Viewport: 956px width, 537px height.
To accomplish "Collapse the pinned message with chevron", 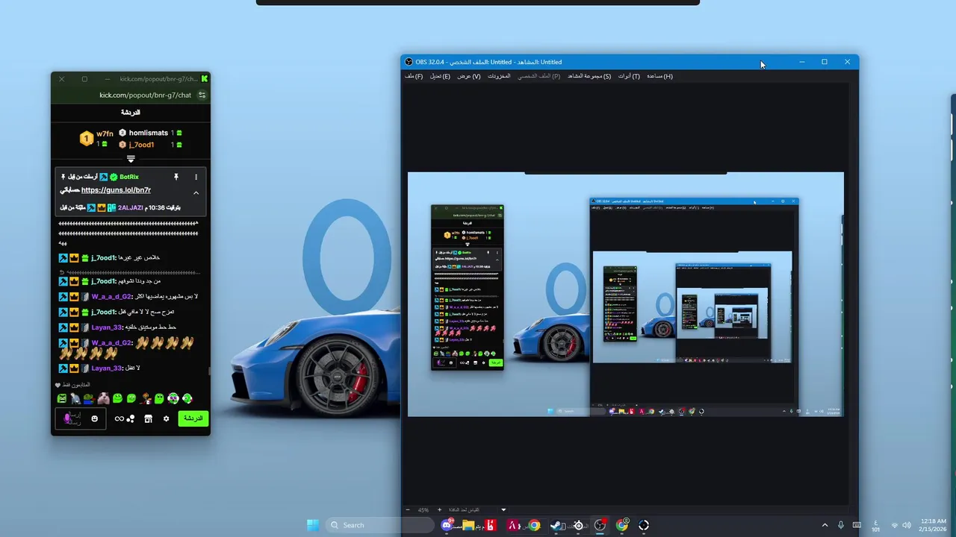I will click(196, 192).
